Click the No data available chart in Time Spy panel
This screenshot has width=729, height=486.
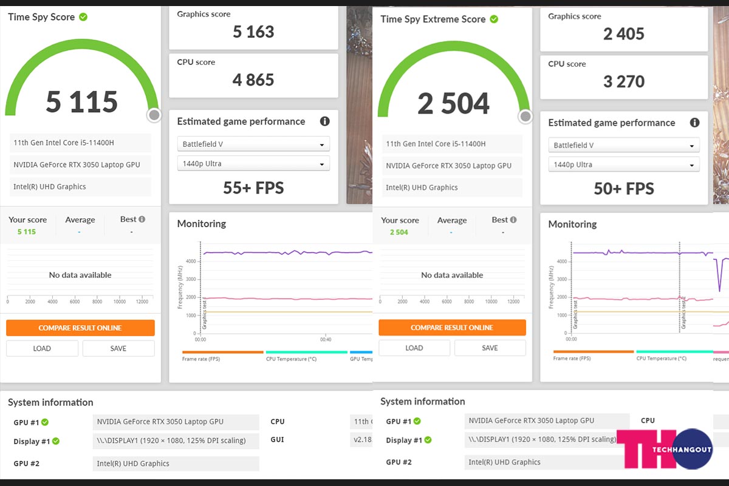point(80,276)
